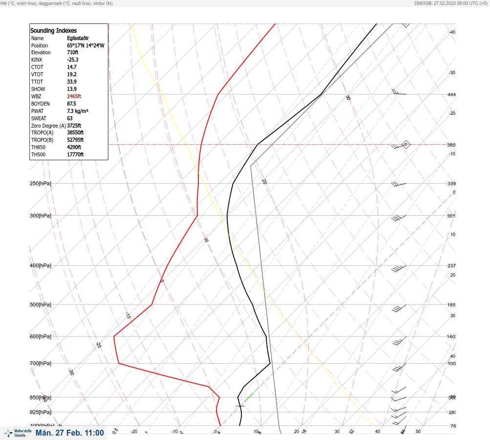The width and height of the screenshot is (490, 440).
Task: Click the DMI/IGB 27.02.2023 06:00 UTC header
Action: [450, 3]
